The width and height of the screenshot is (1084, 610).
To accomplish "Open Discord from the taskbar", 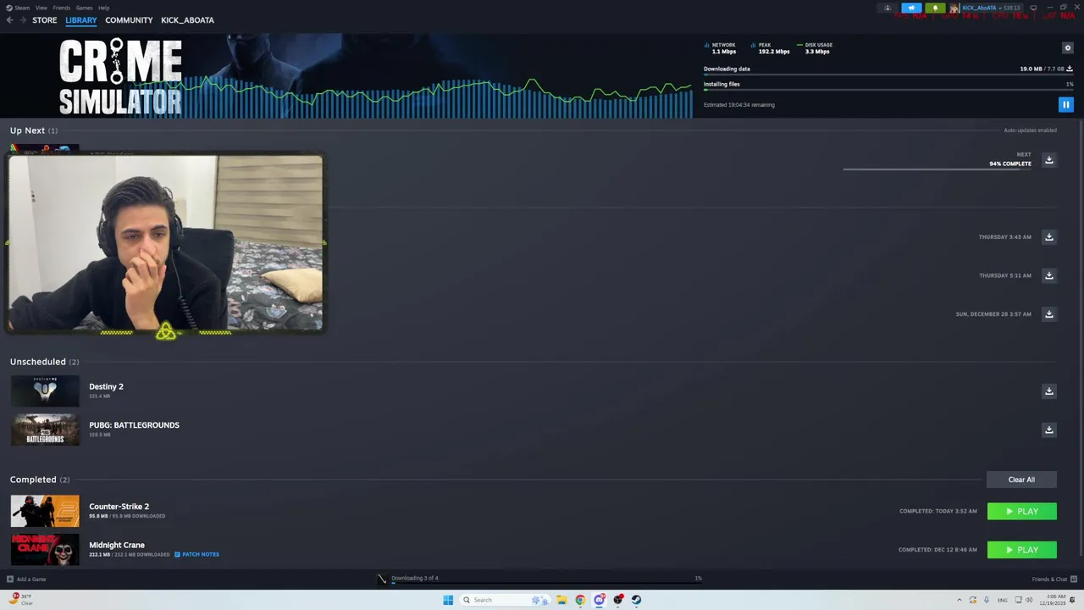I will pyautogui.click(x=599, y=600).
